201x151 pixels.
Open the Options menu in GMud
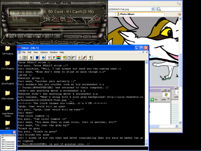pos(44,52)
